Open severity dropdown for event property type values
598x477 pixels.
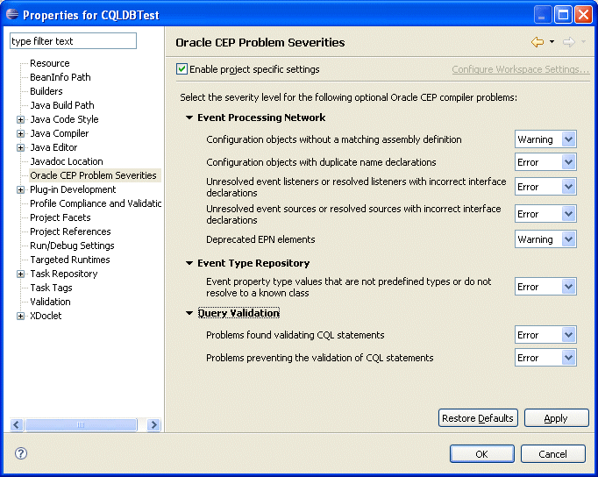[x=545, y=287]
